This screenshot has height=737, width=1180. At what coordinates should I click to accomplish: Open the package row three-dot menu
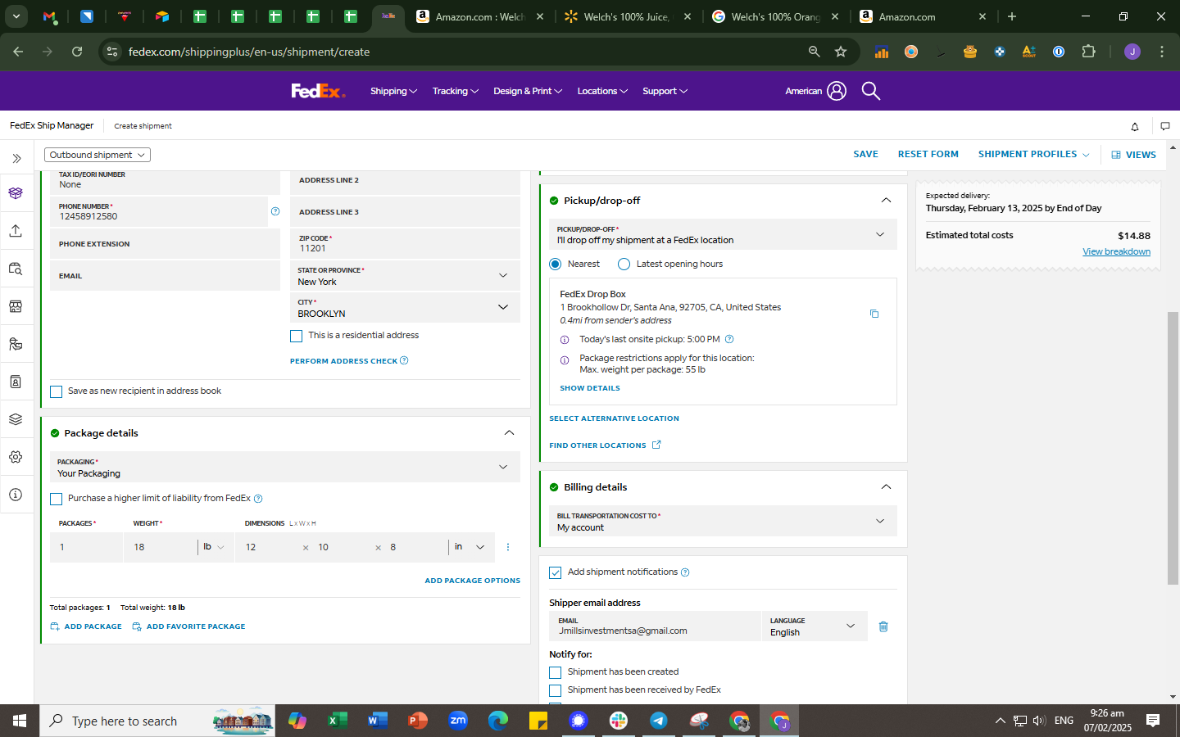pyautogui.click(x=508, y=547)
